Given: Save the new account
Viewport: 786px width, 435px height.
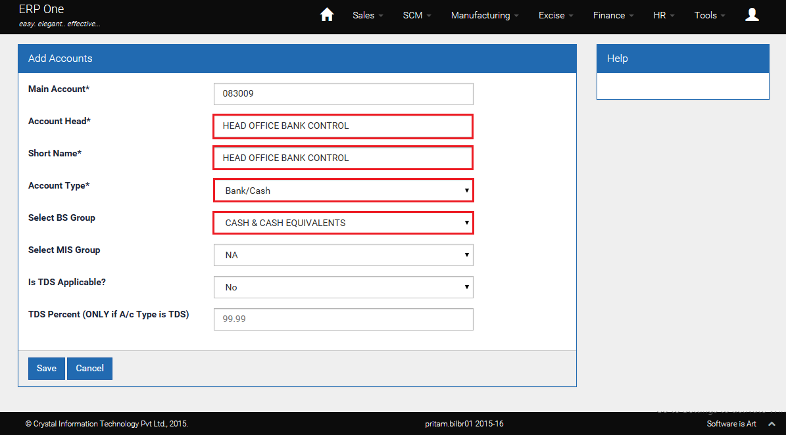Looking at the screenshot, I should pyautogui.click(x=47, y=369).
